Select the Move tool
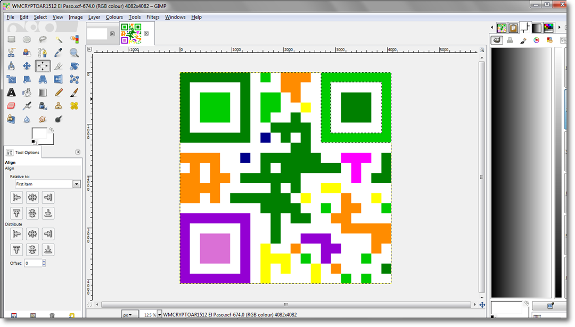The height and width of the screenshot is (327, 575). click(27, 66)
